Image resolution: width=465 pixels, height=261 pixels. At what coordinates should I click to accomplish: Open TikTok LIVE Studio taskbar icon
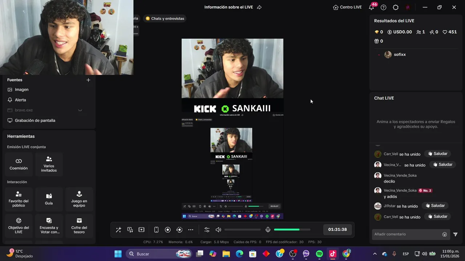tap(333, 254)
